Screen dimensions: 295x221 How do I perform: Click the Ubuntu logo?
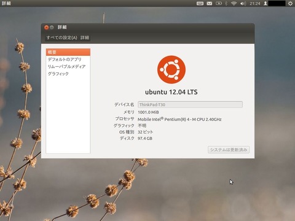(171, 69)
